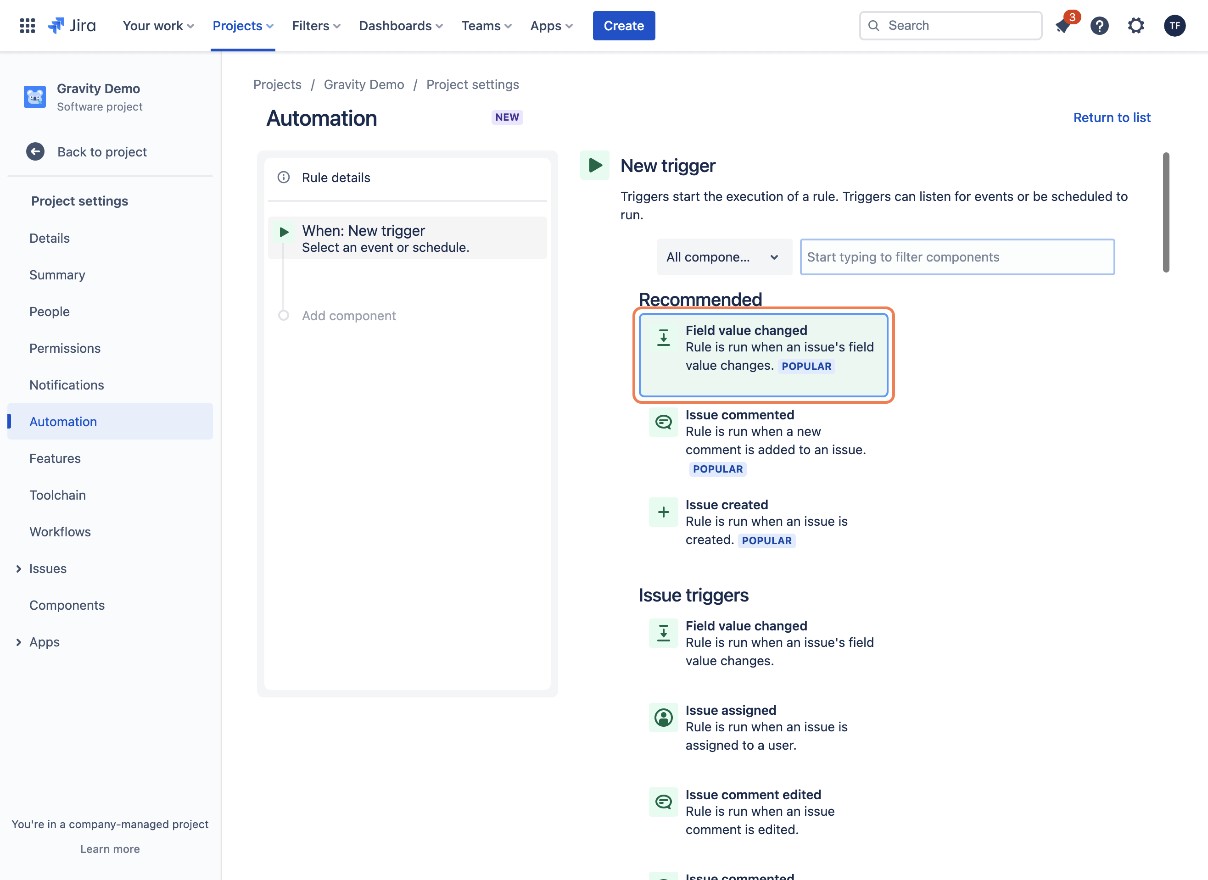Click the Learn more link

pyautogui.click(x=110, y=849)
